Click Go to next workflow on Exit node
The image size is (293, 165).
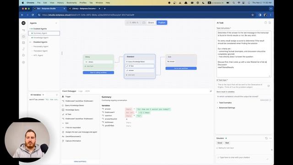click(x=181, y=68)
